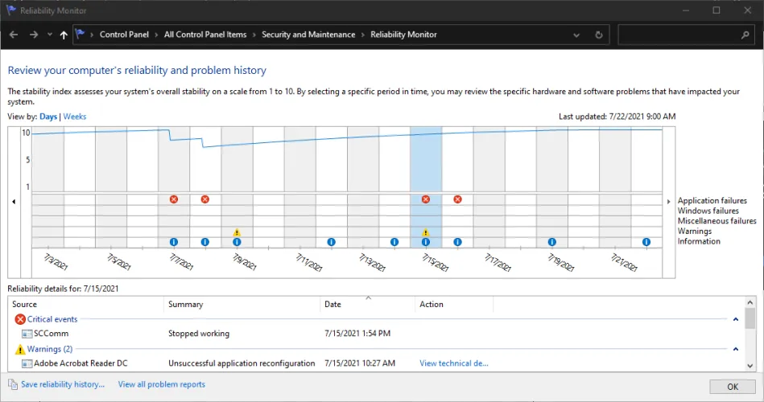This screenshot has height=402, width=764.
Task: Click Save reliability history link
Action: pos(63,384)
